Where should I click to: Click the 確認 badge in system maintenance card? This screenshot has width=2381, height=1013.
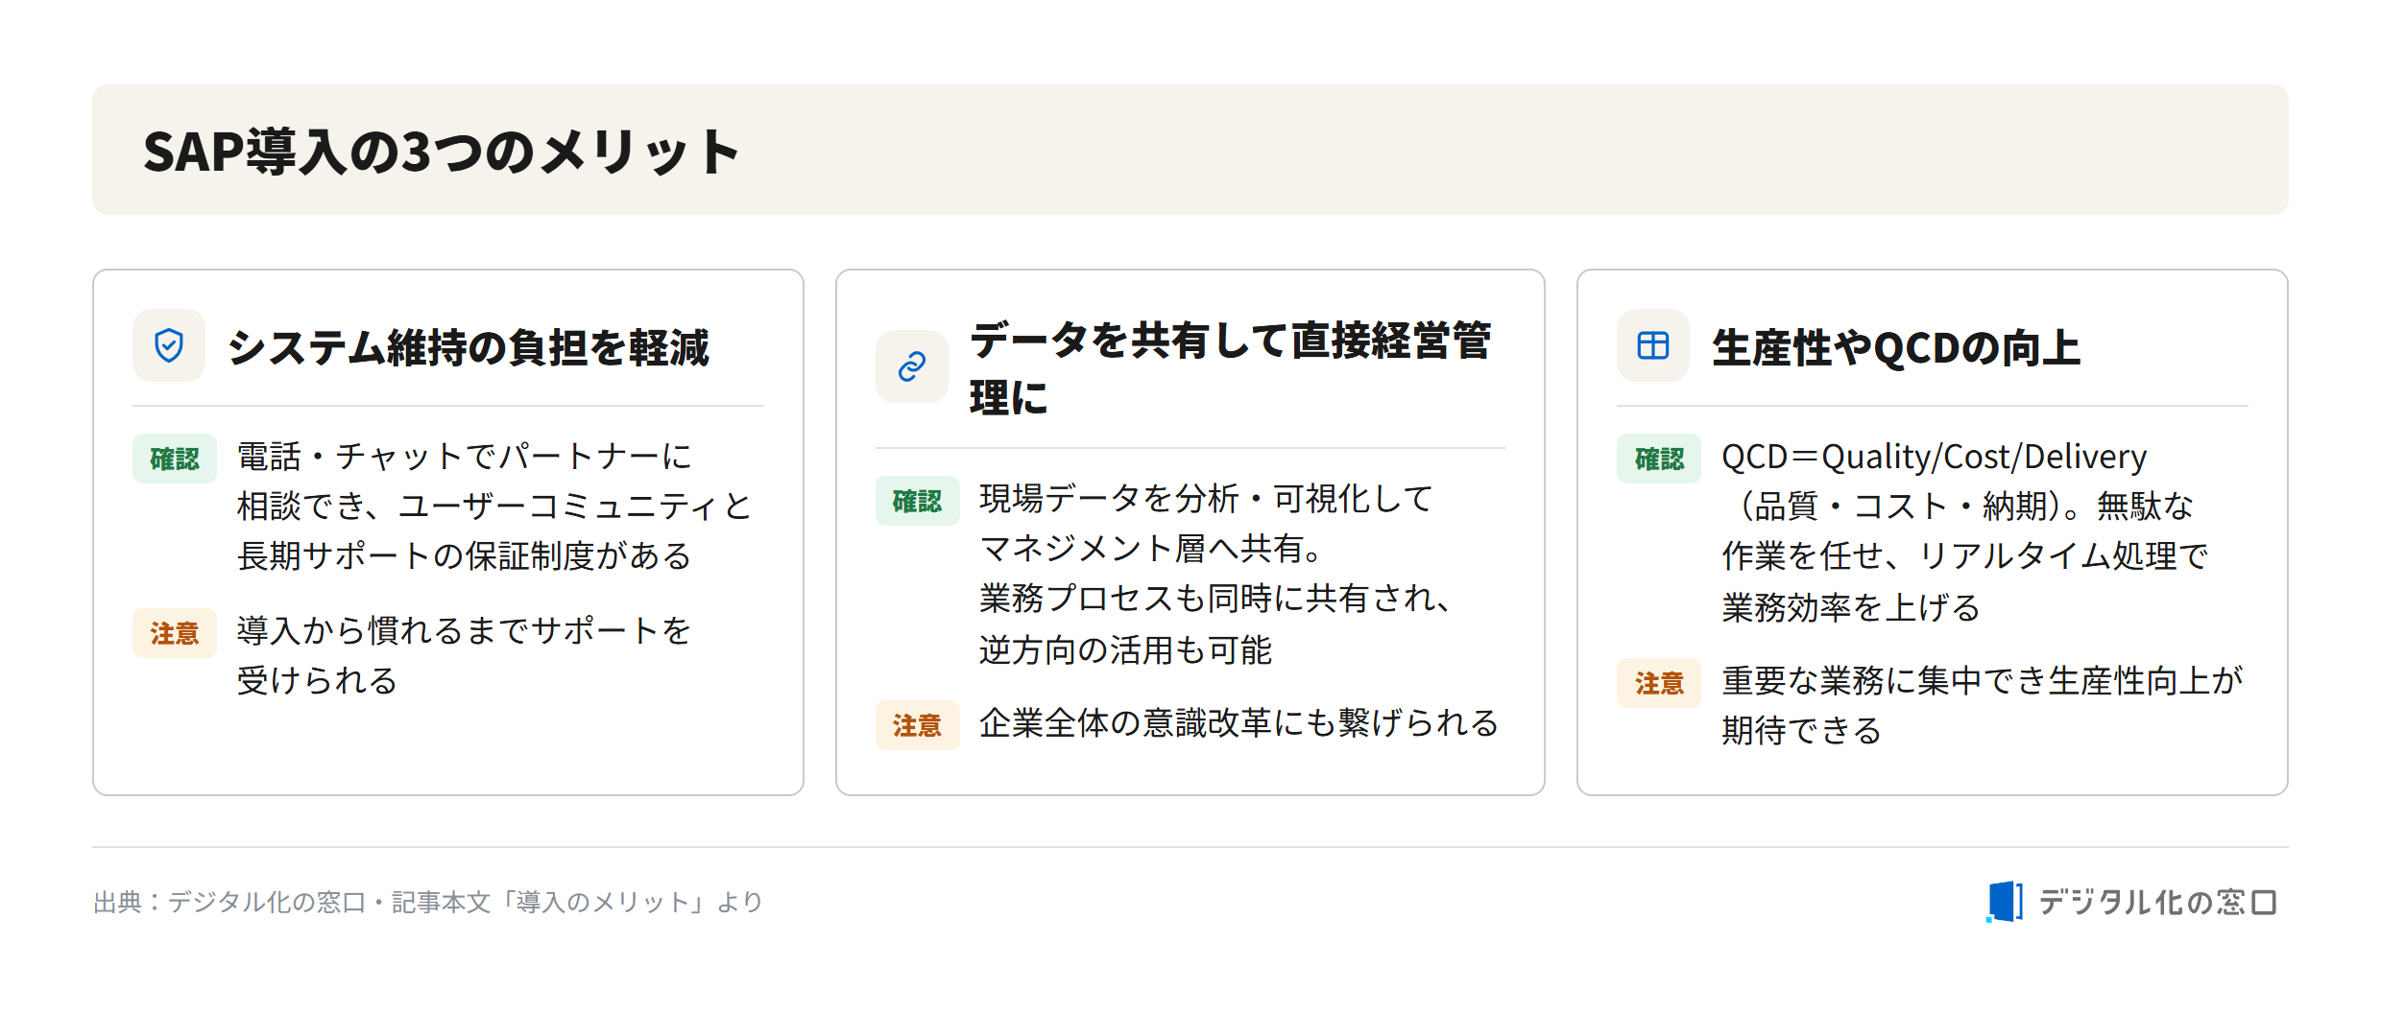coord(175,459)
